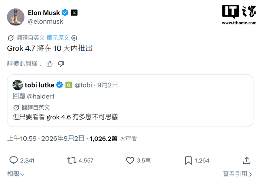Open tobi lutke's avatar in quoted tweet

click(18, 85)
